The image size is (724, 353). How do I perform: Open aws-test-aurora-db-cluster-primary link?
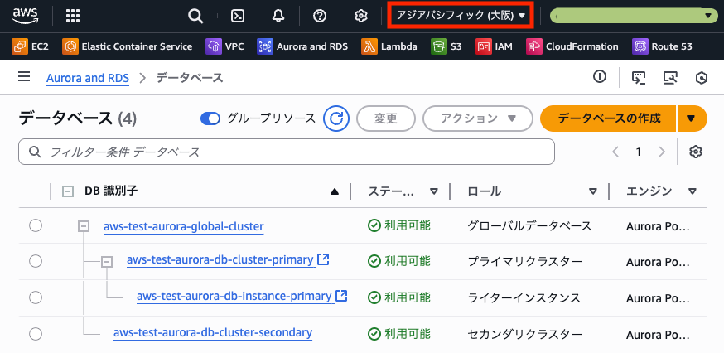pos(220,259)
